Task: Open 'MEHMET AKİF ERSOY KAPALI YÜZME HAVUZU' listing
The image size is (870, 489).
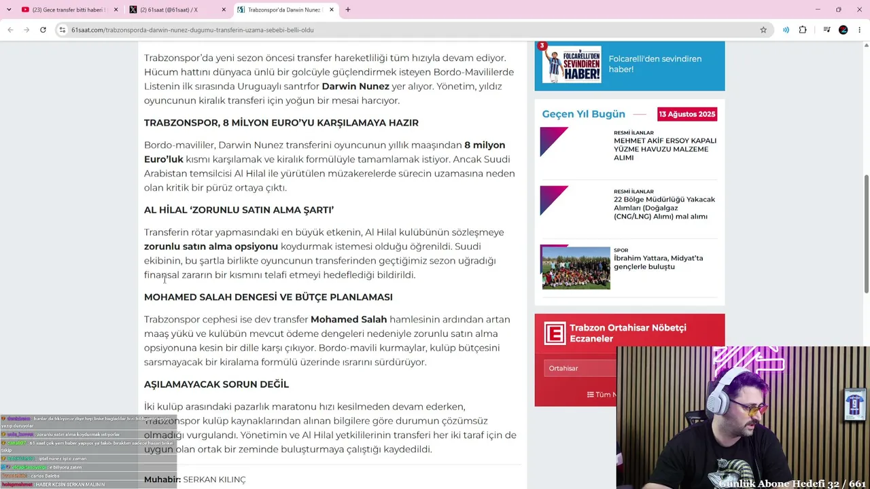Action: 665,149
